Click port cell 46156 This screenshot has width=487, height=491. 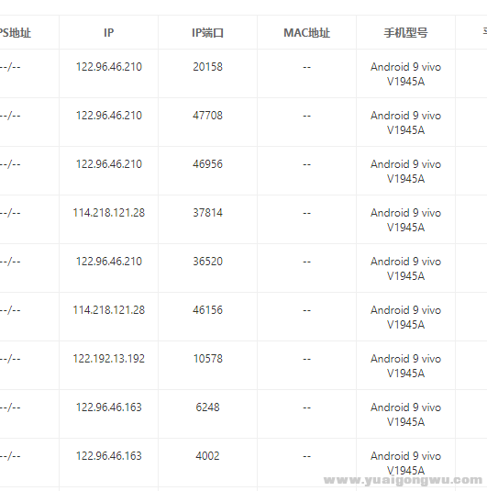pyautogui.click(x=207, y=309)
